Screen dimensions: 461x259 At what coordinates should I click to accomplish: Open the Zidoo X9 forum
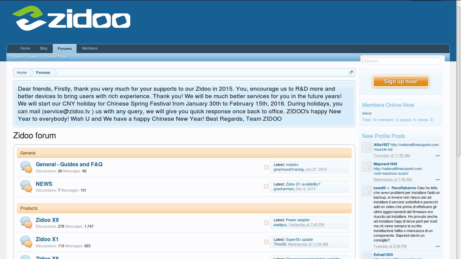point(47,220)
